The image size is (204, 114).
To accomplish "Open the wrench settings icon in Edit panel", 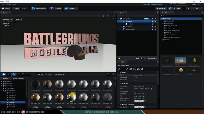I will (119, 69).
